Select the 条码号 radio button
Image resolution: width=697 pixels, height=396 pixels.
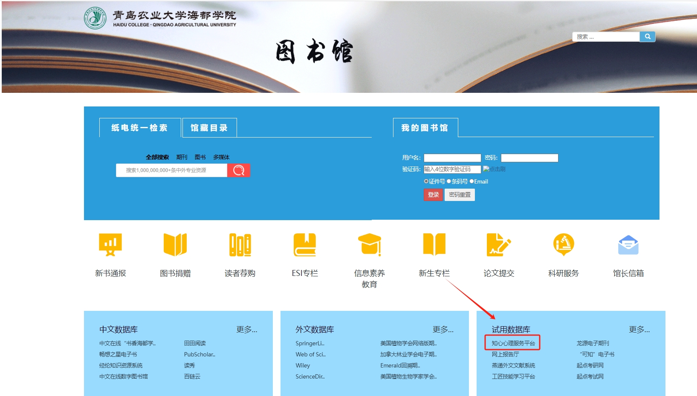click(x=449, y=181)
